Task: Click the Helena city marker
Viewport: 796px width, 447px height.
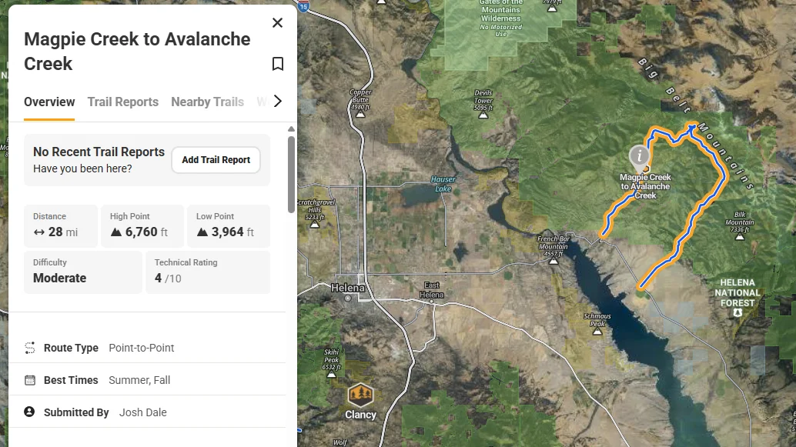Action: pos(348,299)
